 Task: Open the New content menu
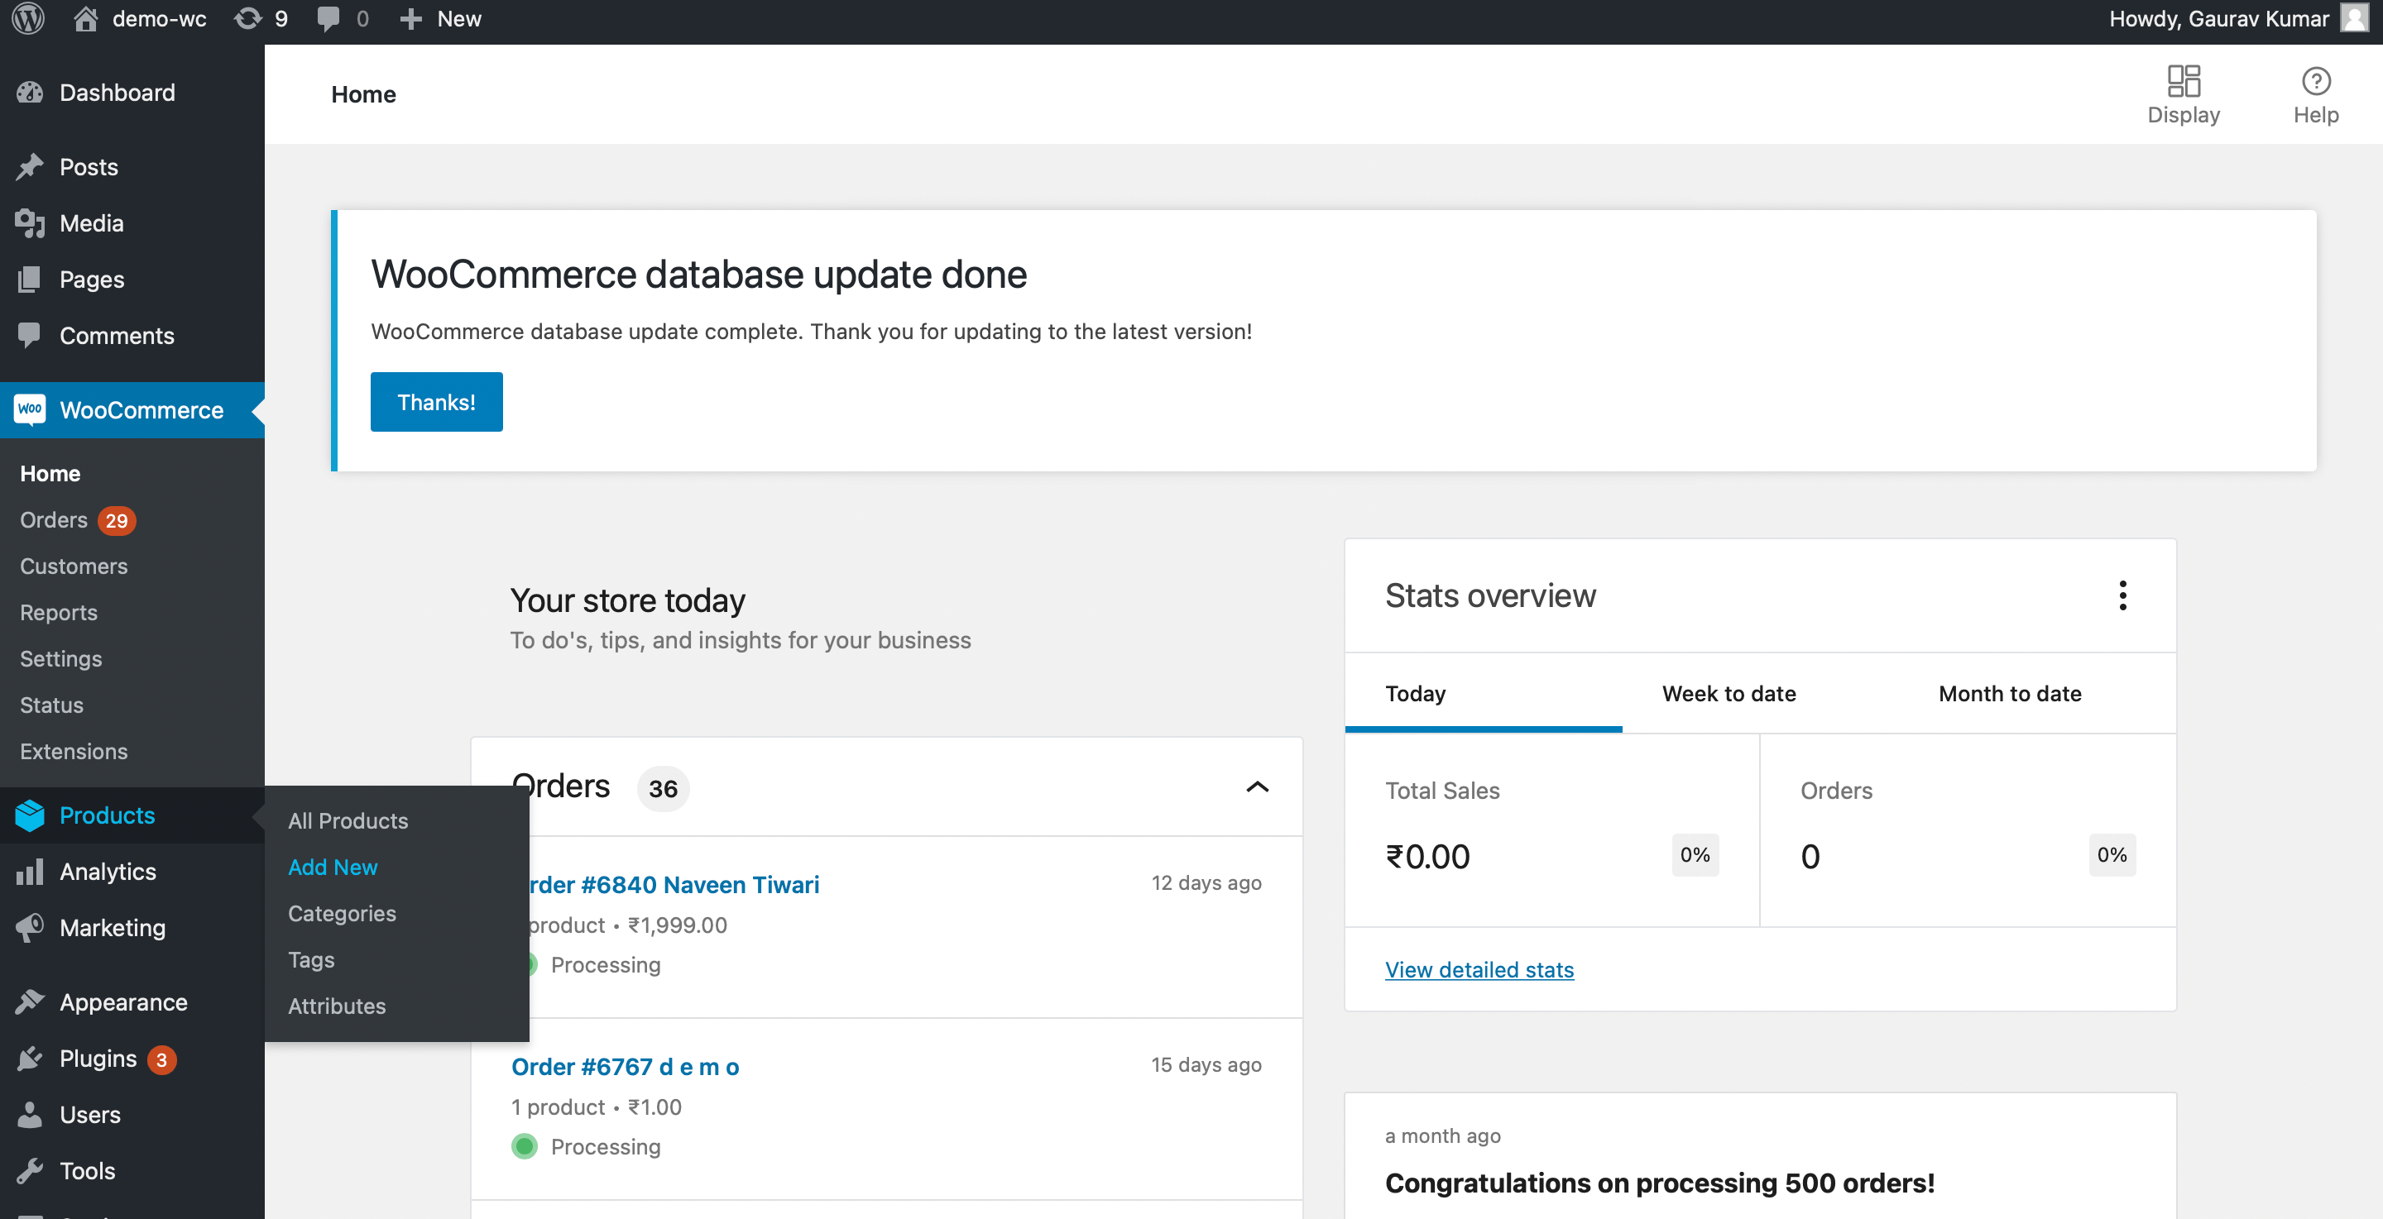coord(441,18)
